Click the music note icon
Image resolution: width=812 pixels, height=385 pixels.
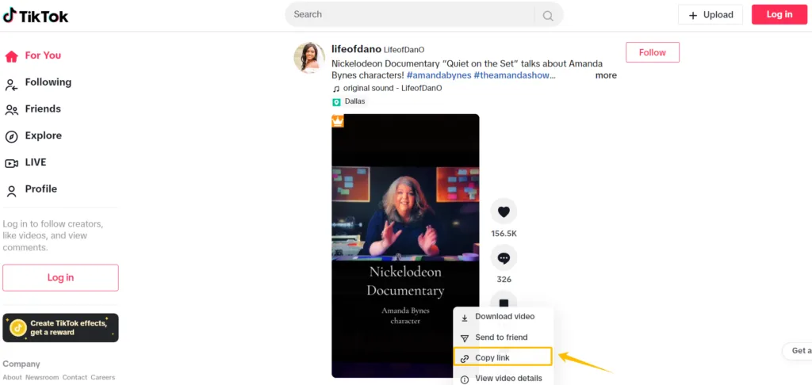[336, 89]
